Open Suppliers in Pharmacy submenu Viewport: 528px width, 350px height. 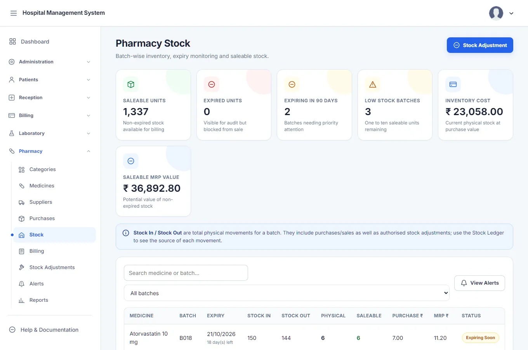click(54, 202)
